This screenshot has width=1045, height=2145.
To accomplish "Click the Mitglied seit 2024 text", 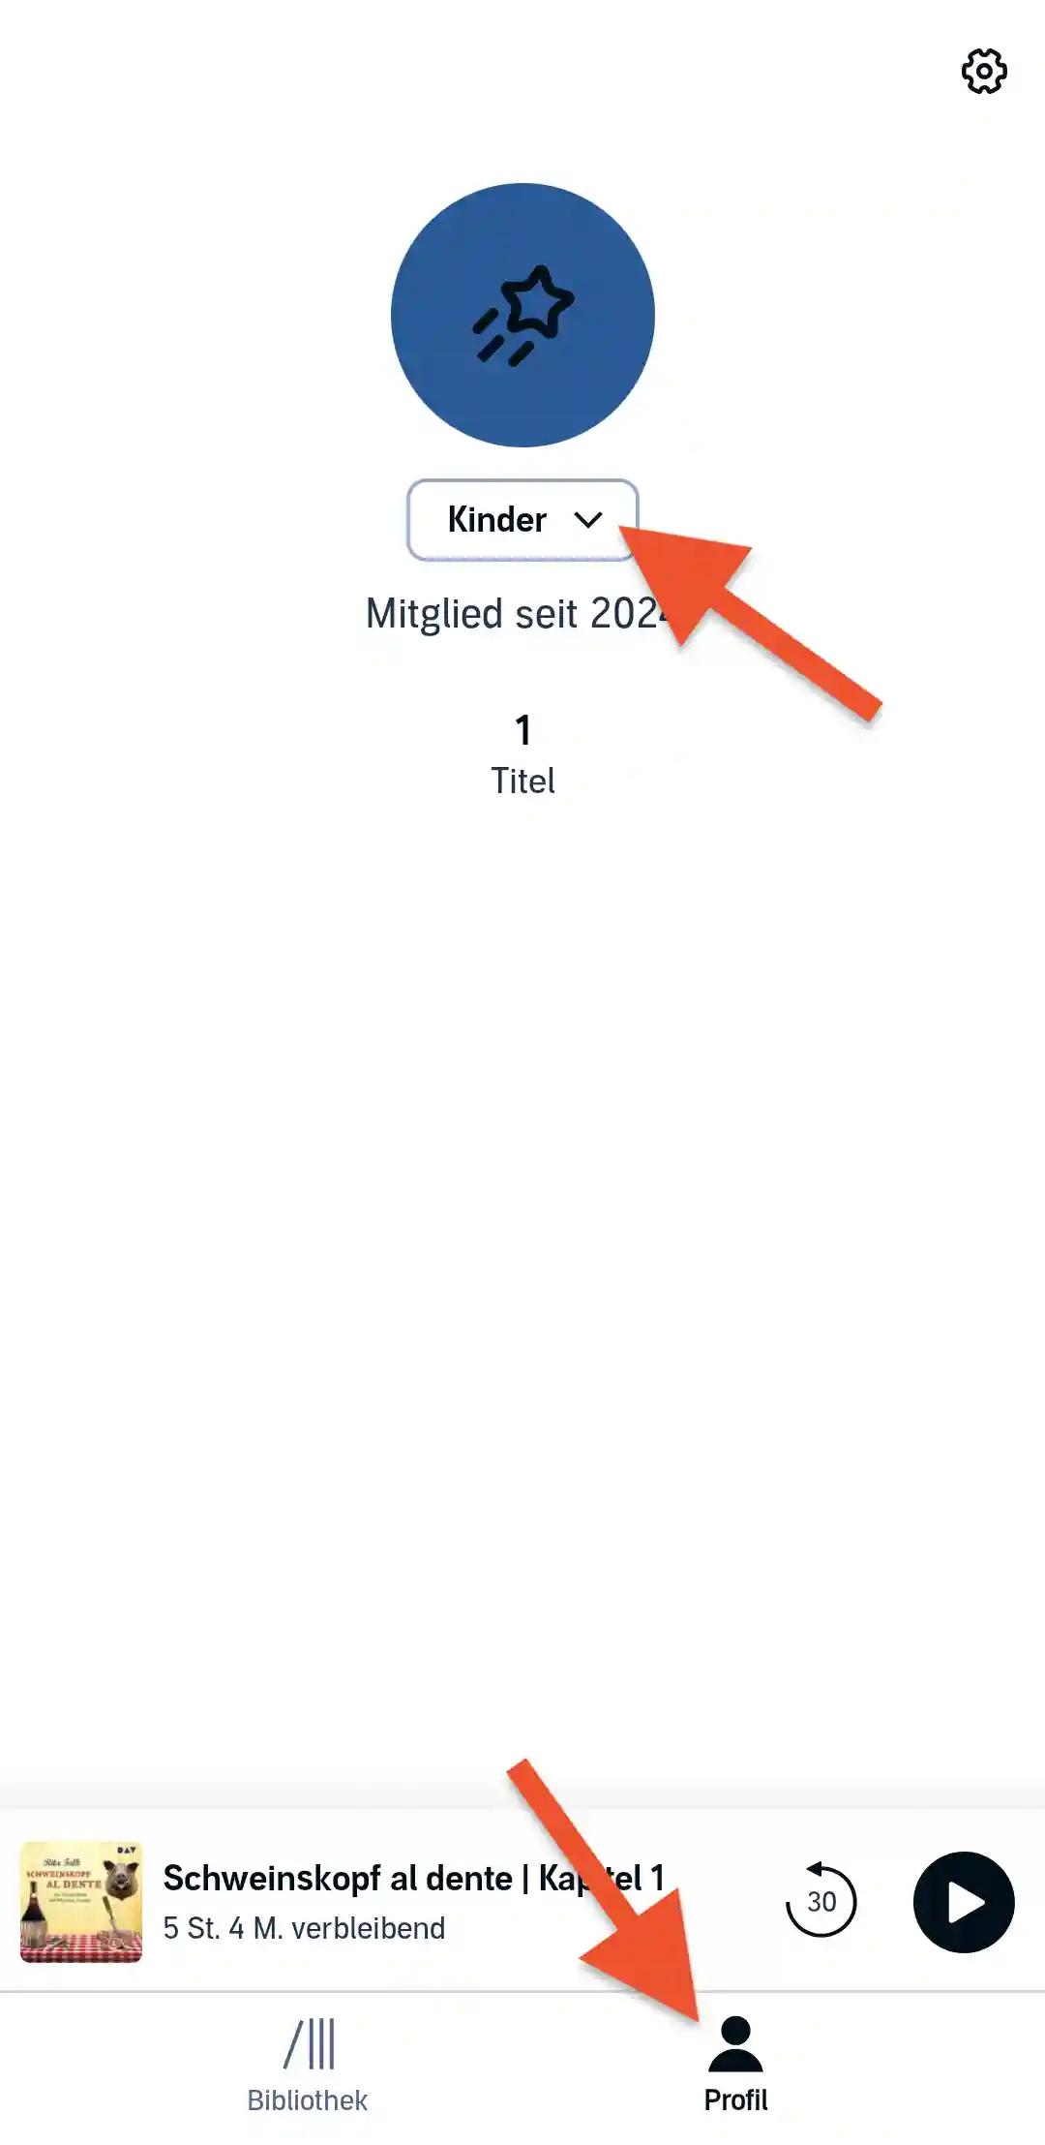I will pyautogui.click(x=518, y=613).
